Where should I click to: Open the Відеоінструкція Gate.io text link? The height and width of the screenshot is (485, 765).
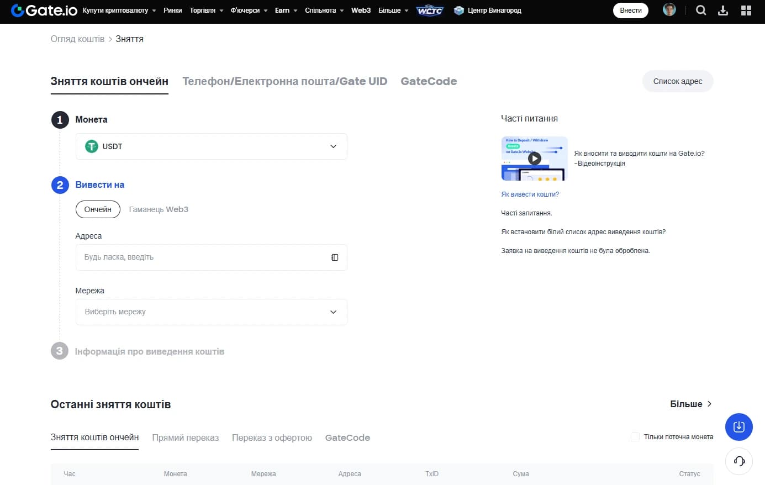click(639, 159)
